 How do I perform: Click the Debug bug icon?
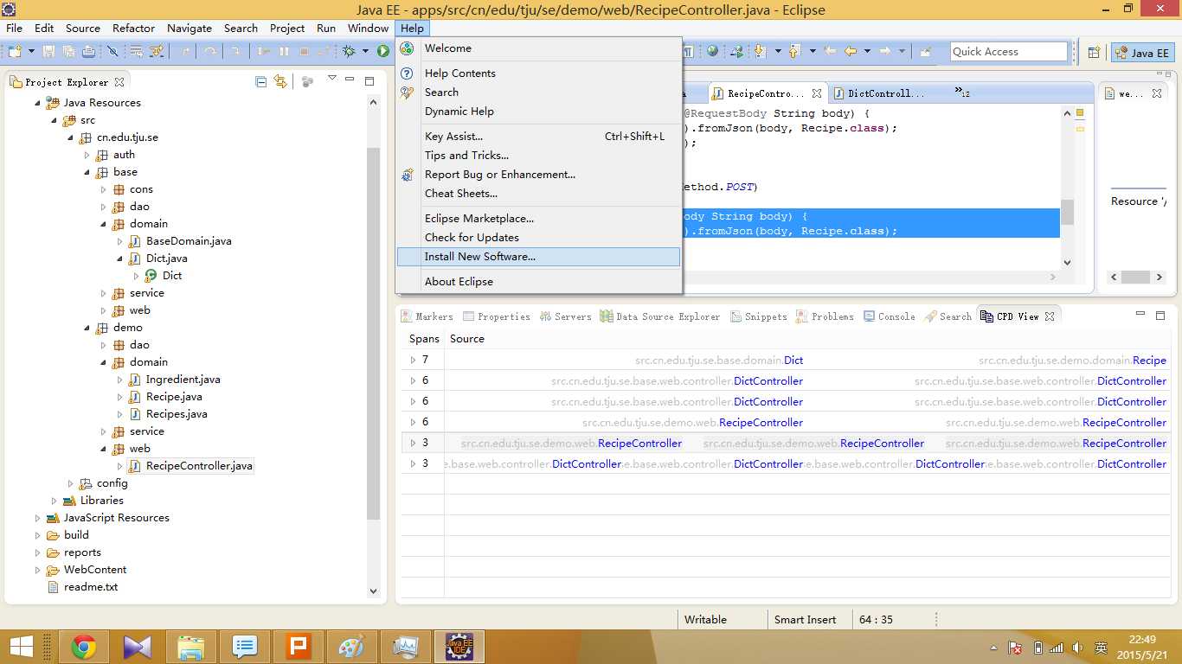tap(350, 52)
